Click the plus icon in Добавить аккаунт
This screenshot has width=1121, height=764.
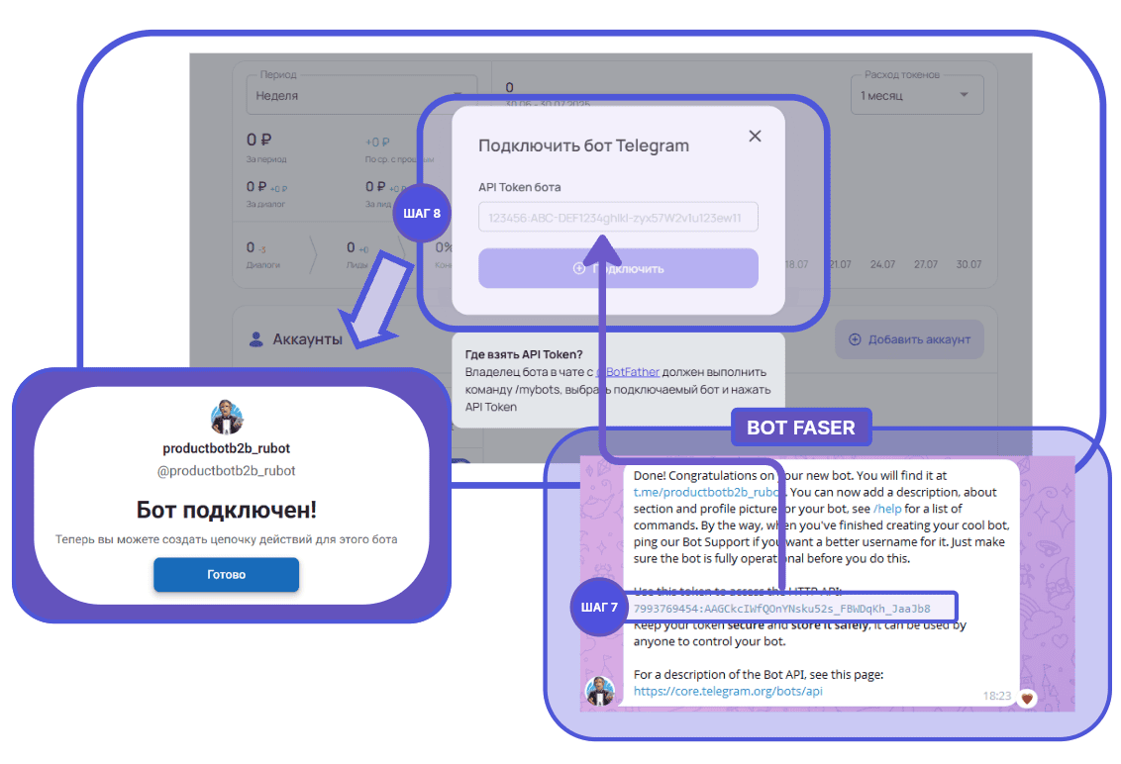[855, 339]
